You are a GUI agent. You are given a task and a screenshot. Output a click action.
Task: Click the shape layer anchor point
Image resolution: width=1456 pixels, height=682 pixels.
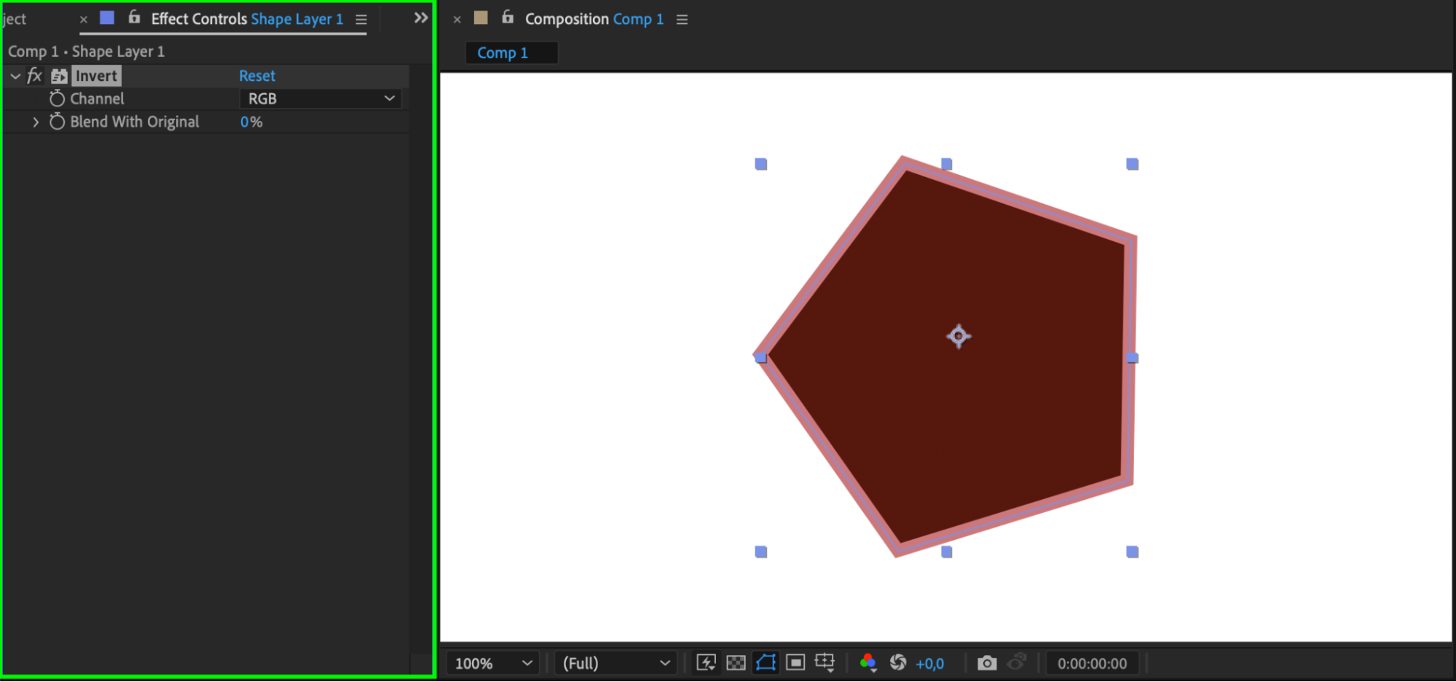[959, 336]
